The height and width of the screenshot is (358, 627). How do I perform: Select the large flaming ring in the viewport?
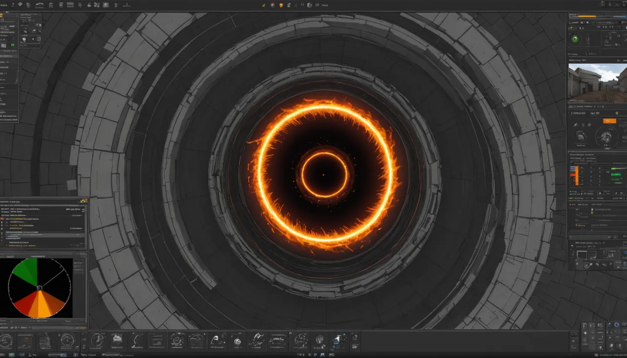tap(325, 173)
